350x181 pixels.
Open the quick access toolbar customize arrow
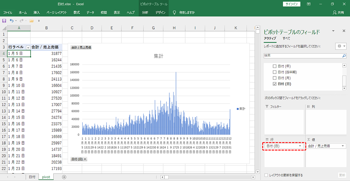(x=39, y=21)
